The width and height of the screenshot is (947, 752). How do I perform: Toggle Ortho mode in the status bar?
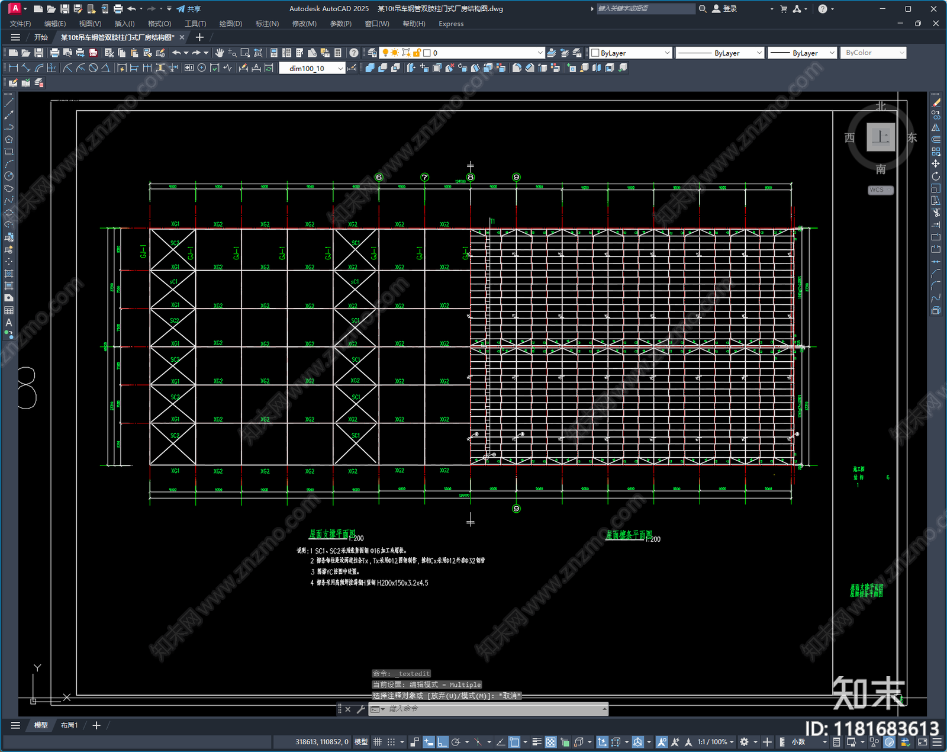tap(442, 742)
